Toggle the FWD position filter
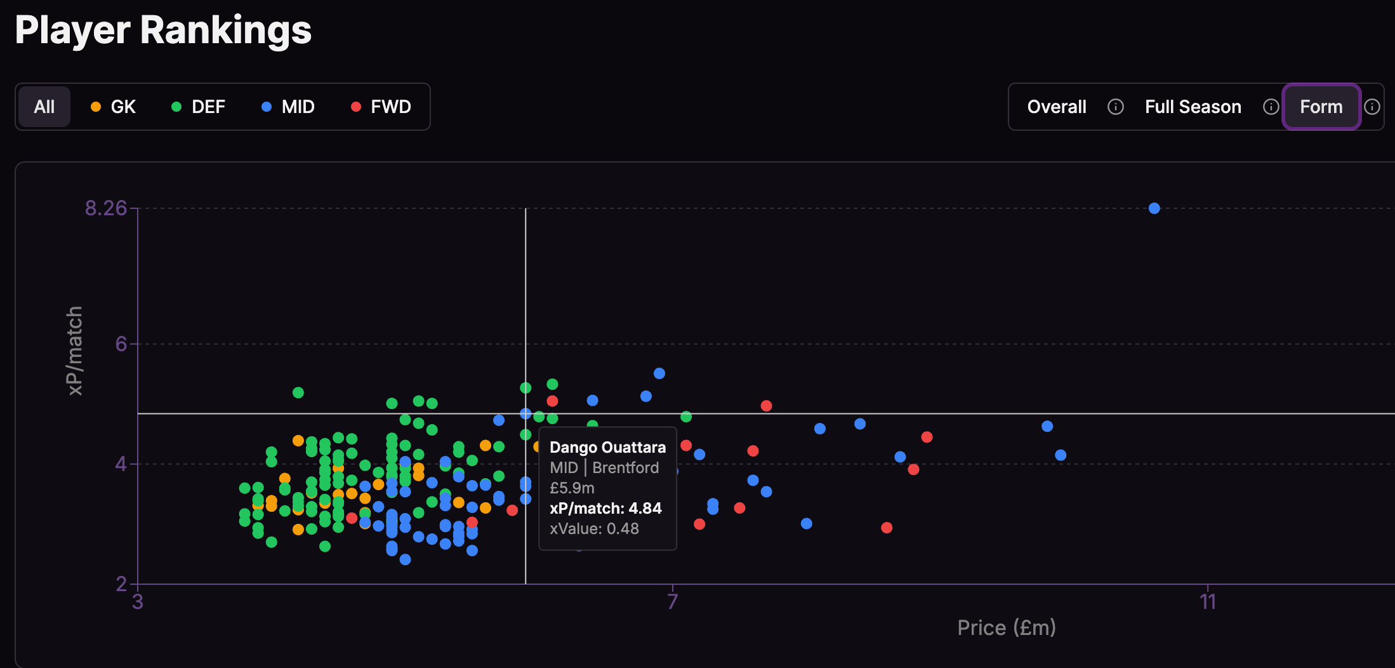This screenshot has width=1395, height=668. tap(381, 107)
